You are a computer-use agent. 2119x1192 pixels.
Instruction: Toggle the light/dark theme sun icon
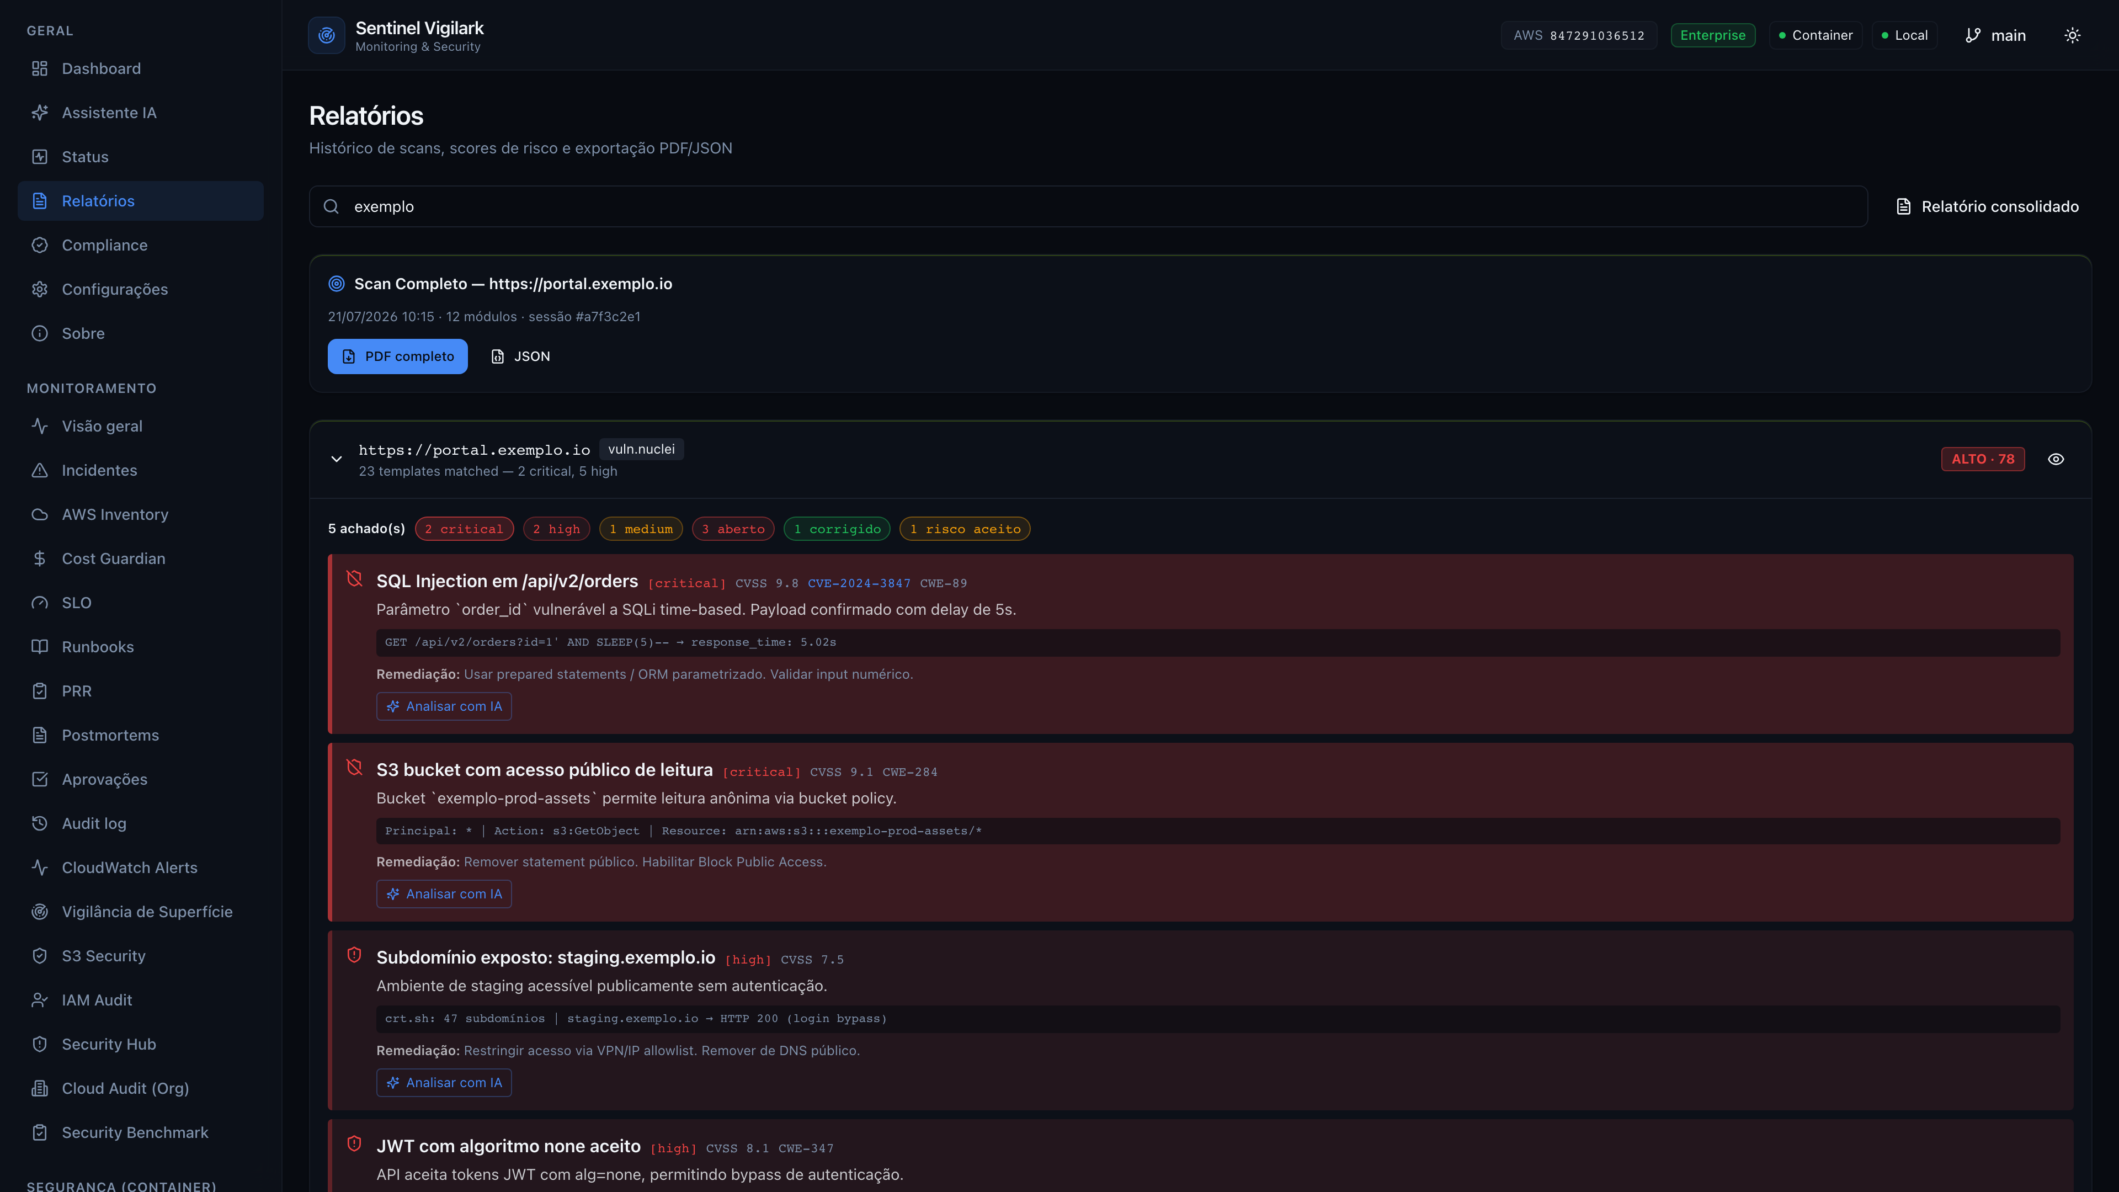click(x=2072, y=35)
